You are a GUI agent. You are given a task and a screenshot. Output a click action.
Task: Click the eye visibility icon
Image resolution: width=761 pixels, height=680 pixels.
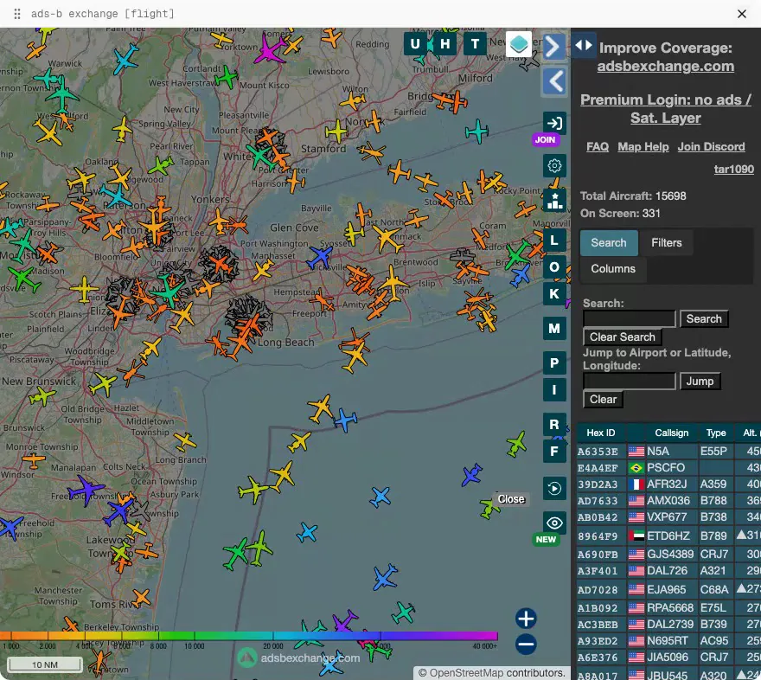click(x=554, y=523)
